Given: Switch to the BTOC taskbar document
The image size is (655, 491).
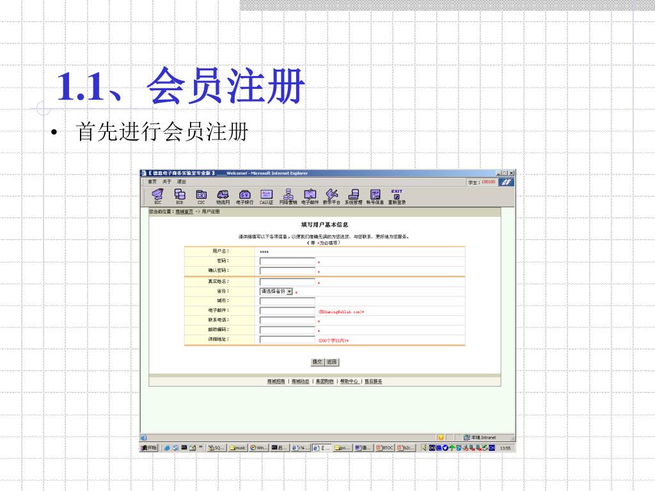Looking at the screenshot, I should coord(384,448).
